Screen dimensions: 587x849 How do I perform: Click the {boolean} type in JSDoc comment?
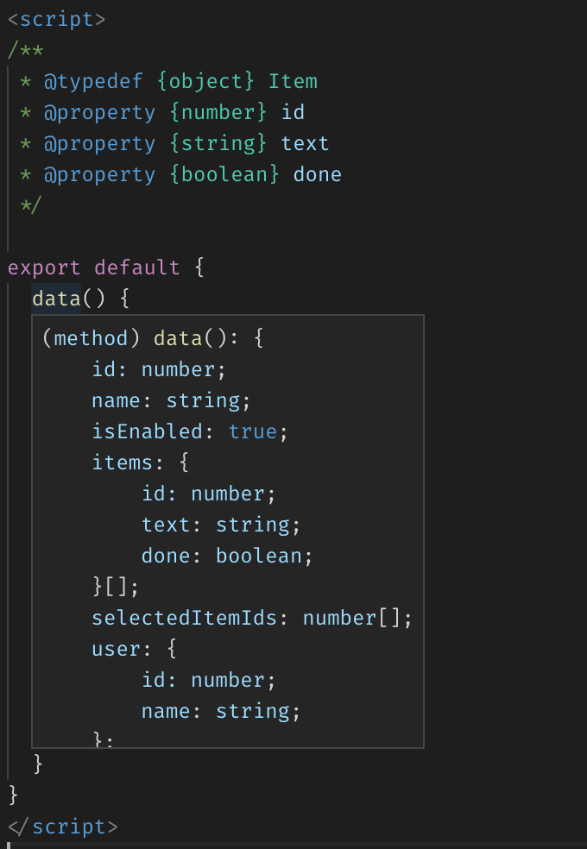pyautogui.click(x=224, y=174)
